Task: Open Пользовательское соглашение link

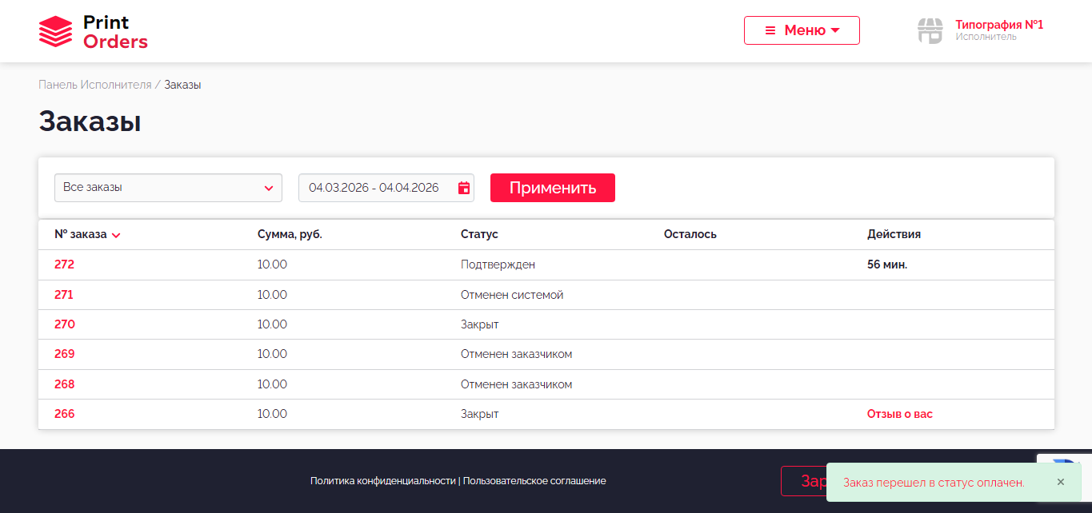Action: [534, 481]
